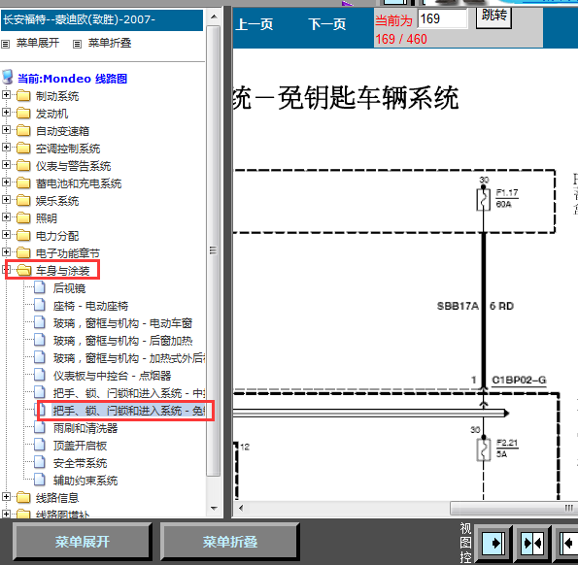Open 玻璃，窗框与机构 - 后窗加热 diagram

(x=122, y=341)
